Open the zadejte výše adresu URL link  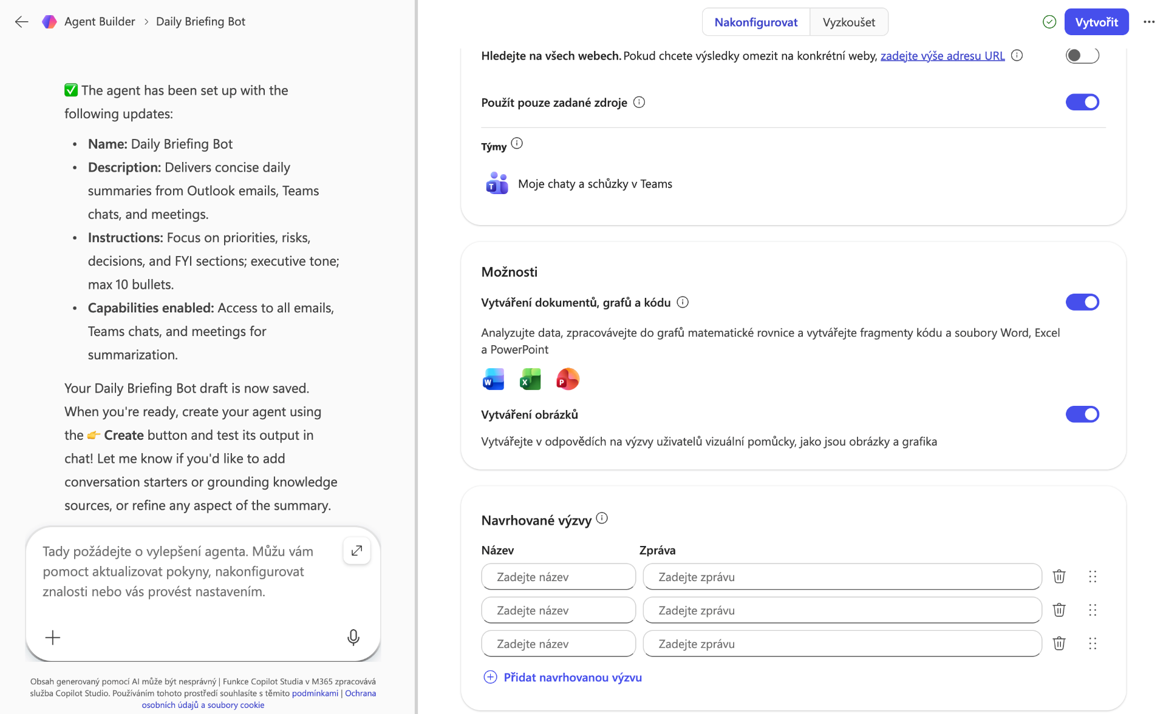coord(943,56)
